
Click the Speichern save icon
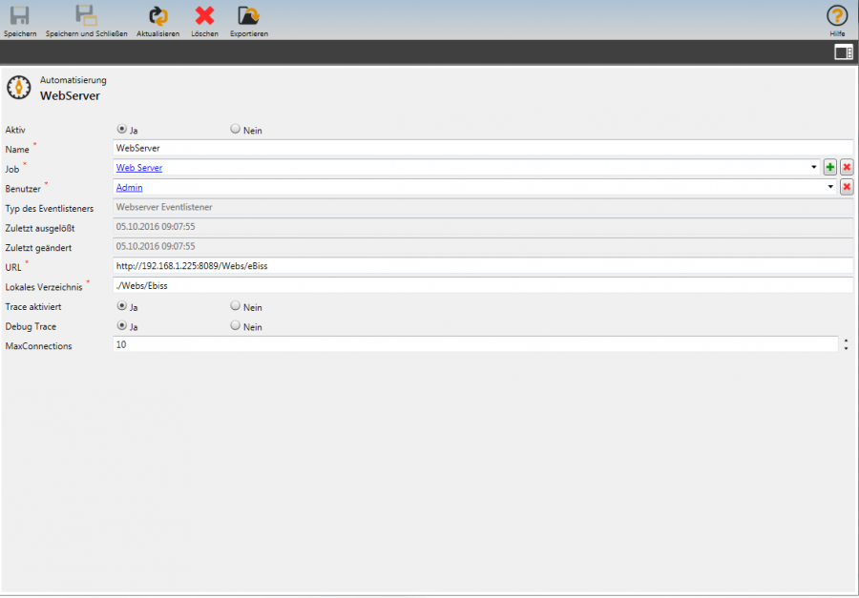pos(20,16)
